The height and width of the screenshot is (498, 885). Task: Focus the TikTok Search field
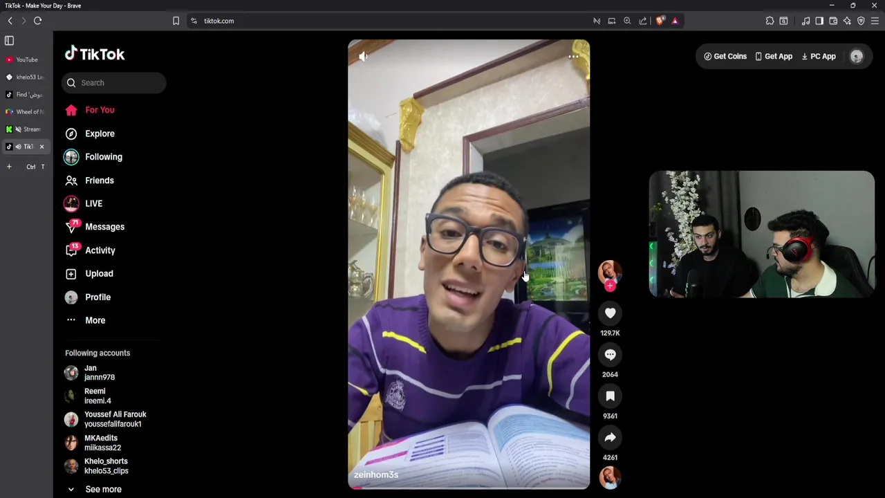tap(114, 83)
